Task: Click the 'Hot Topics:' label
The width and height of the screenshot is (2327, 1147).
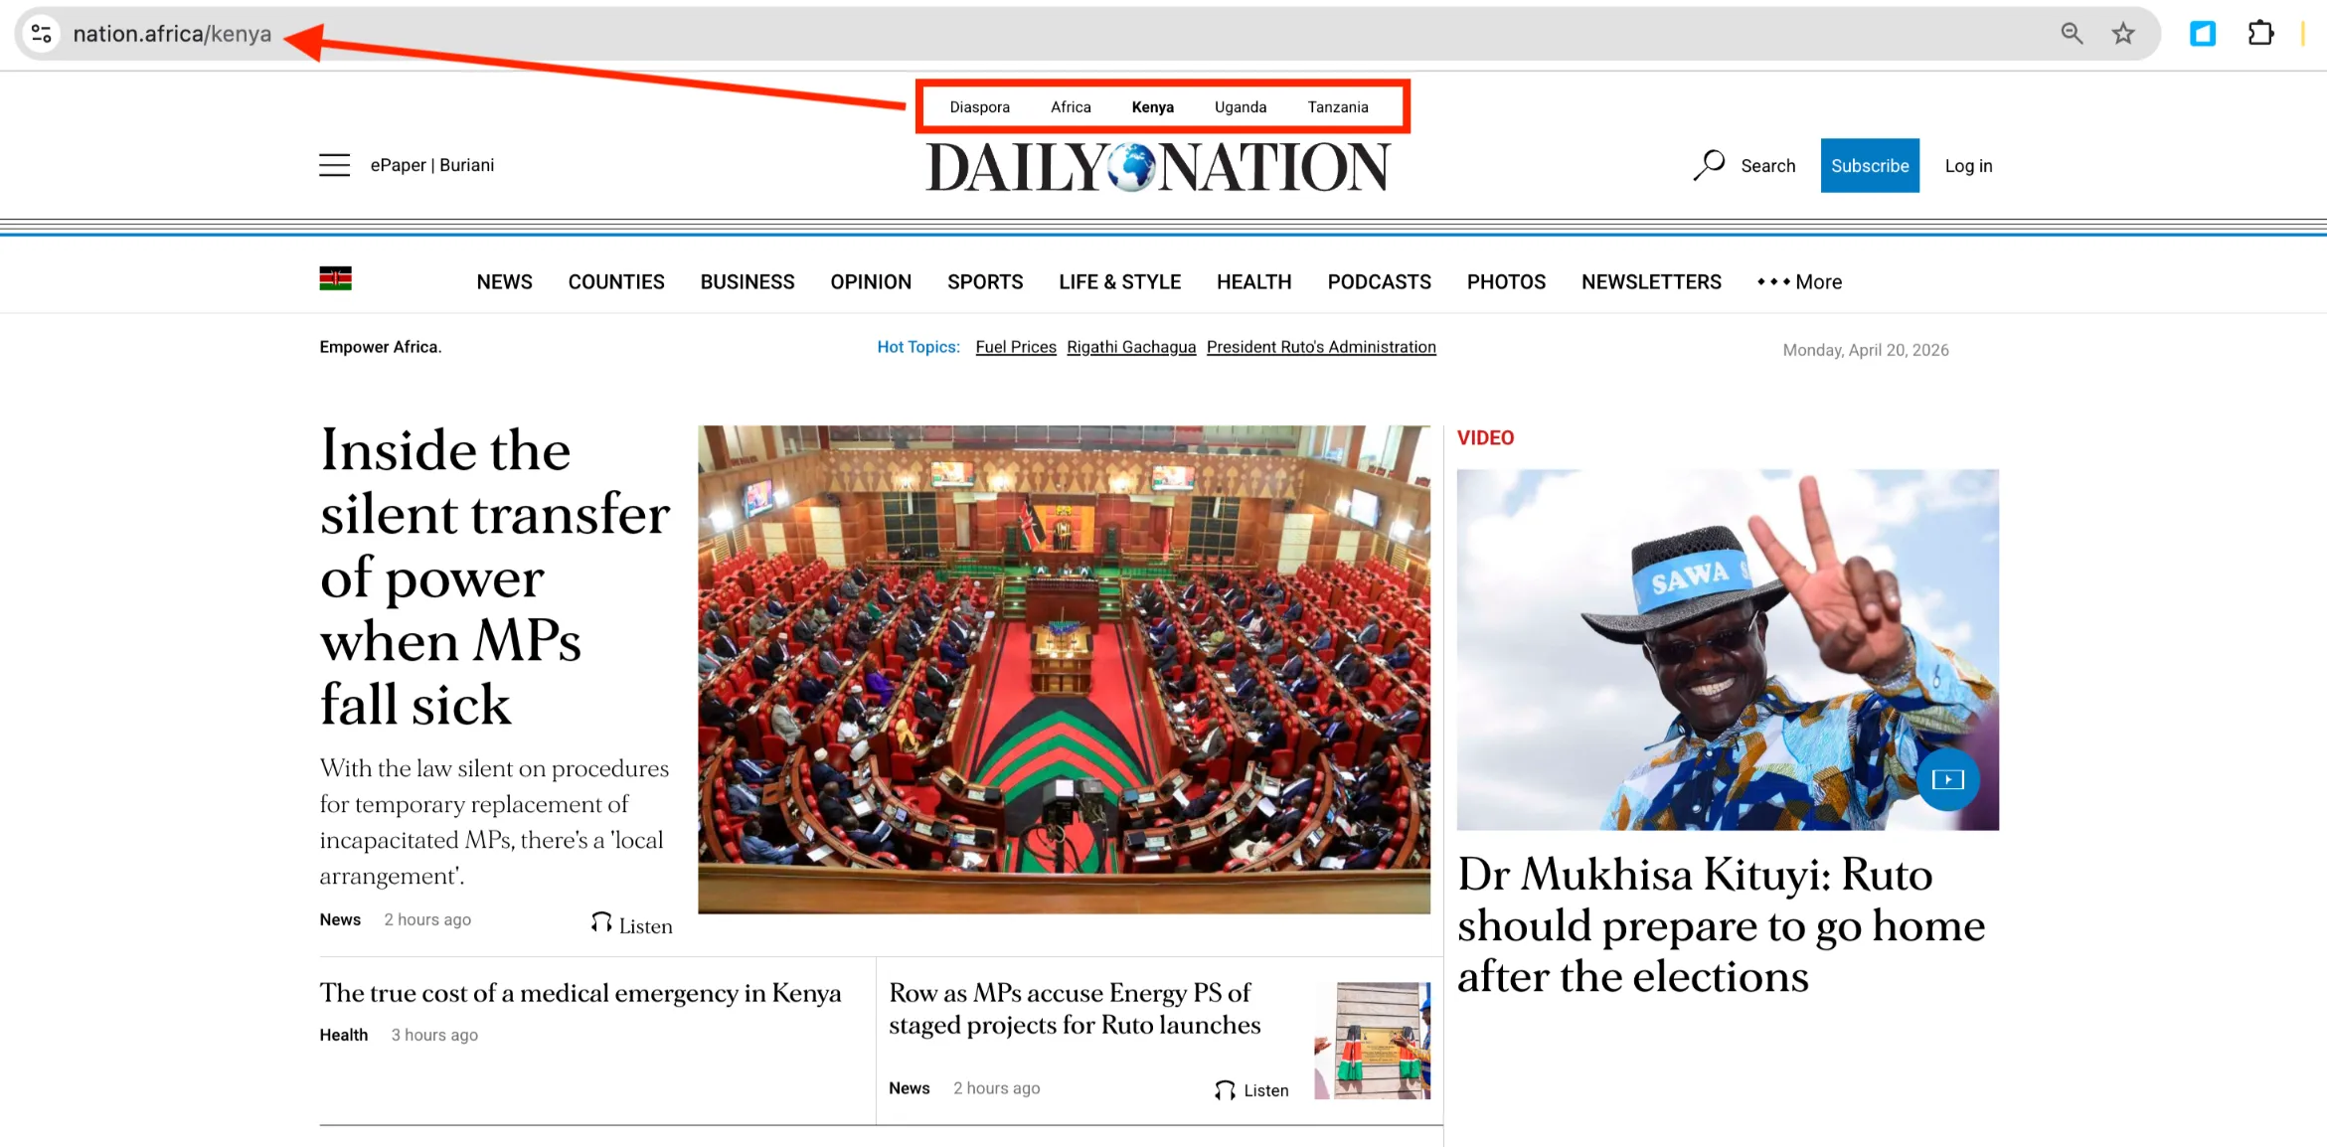Action: pos(918,347)
